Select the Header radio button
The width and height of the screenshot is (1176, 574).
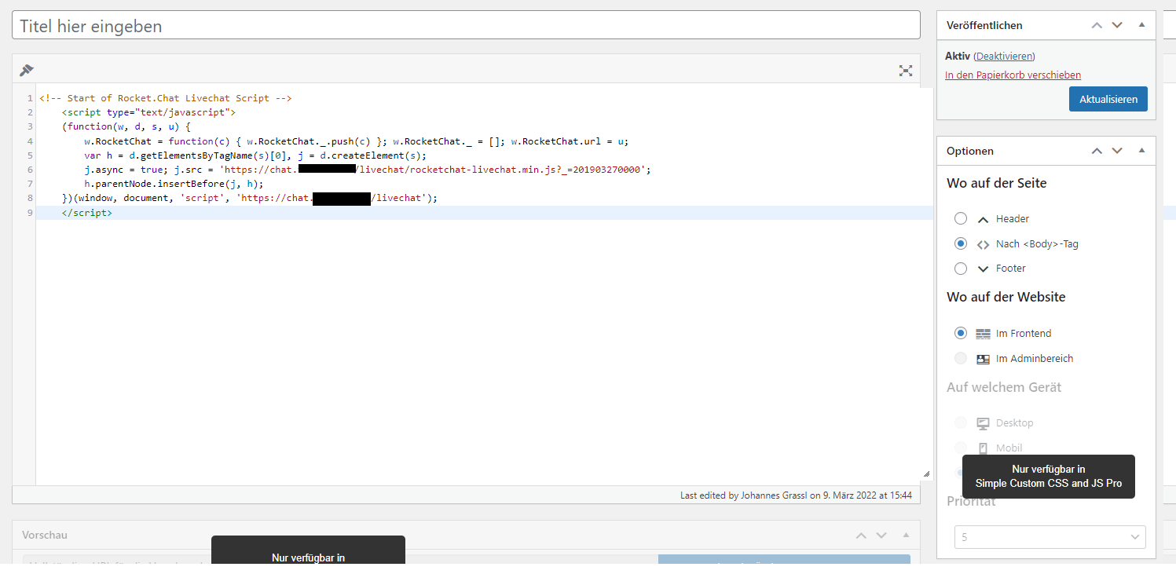960,219
